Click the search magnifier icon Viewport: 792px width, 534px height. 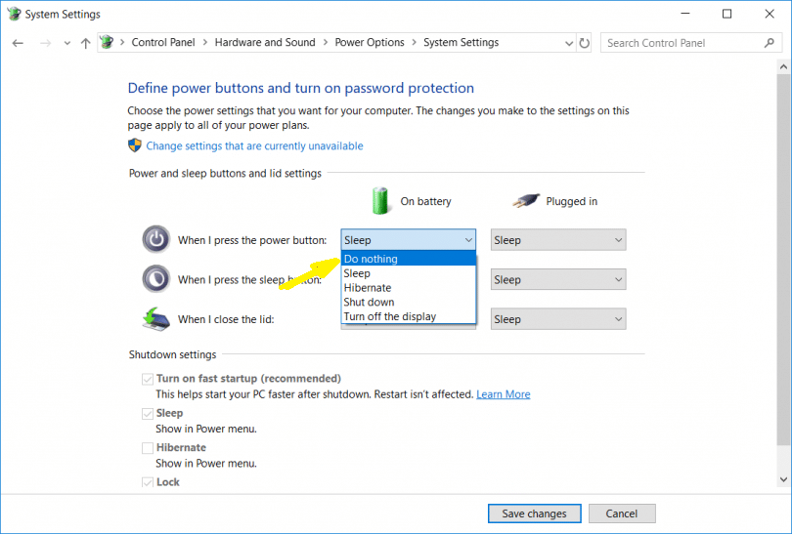click(x=769, y=43)
